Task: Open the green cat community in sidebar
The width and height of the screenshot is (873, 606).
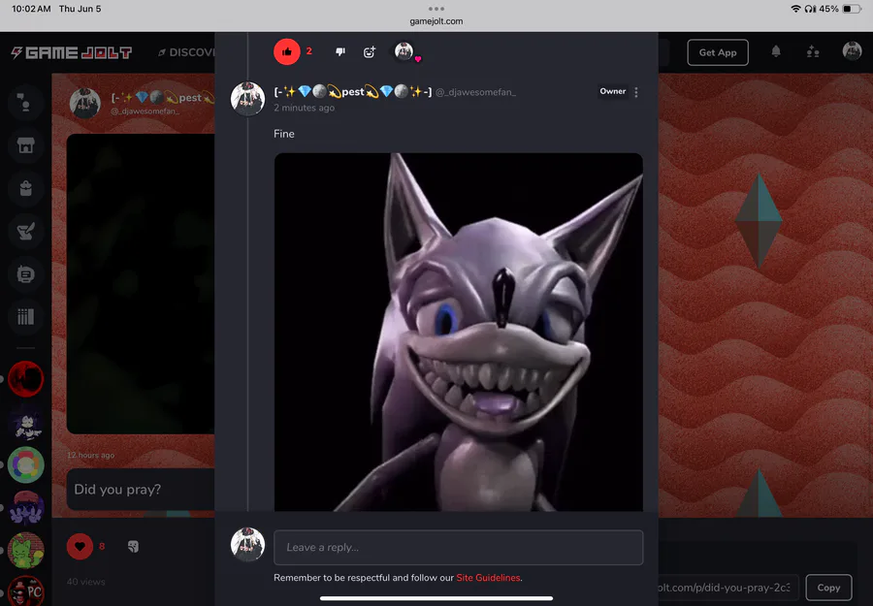Action: [x=25, y=550]
